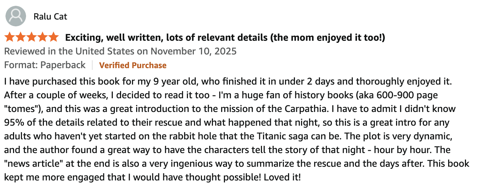The image size is (478, 189).
Task: Click the Ralu Cat profile avatar
Action: (x=16, y=16)
